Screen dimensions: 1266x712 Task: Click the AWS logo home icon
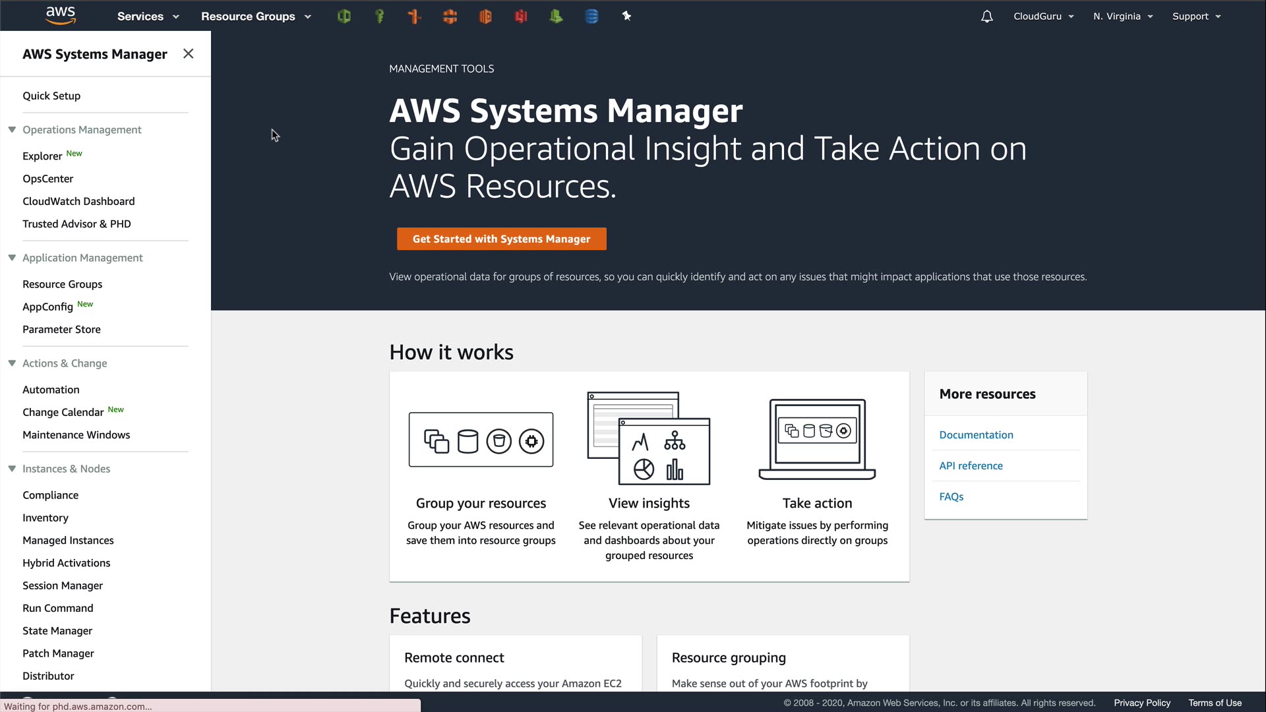click(61, 16)
